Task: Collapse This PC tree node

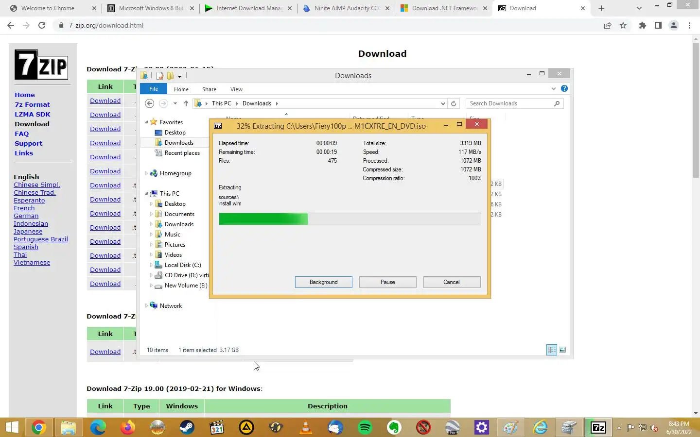Action: 146,194
